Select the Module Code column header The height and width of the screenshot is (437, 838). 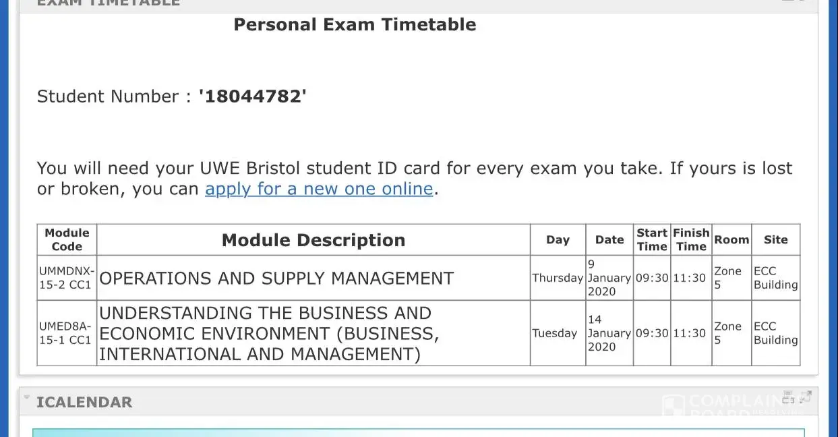pos(67,239)
